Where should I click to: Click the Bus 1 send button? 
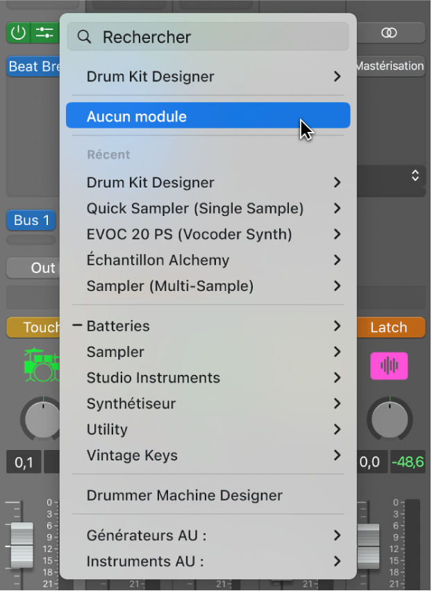coord(30,220)
